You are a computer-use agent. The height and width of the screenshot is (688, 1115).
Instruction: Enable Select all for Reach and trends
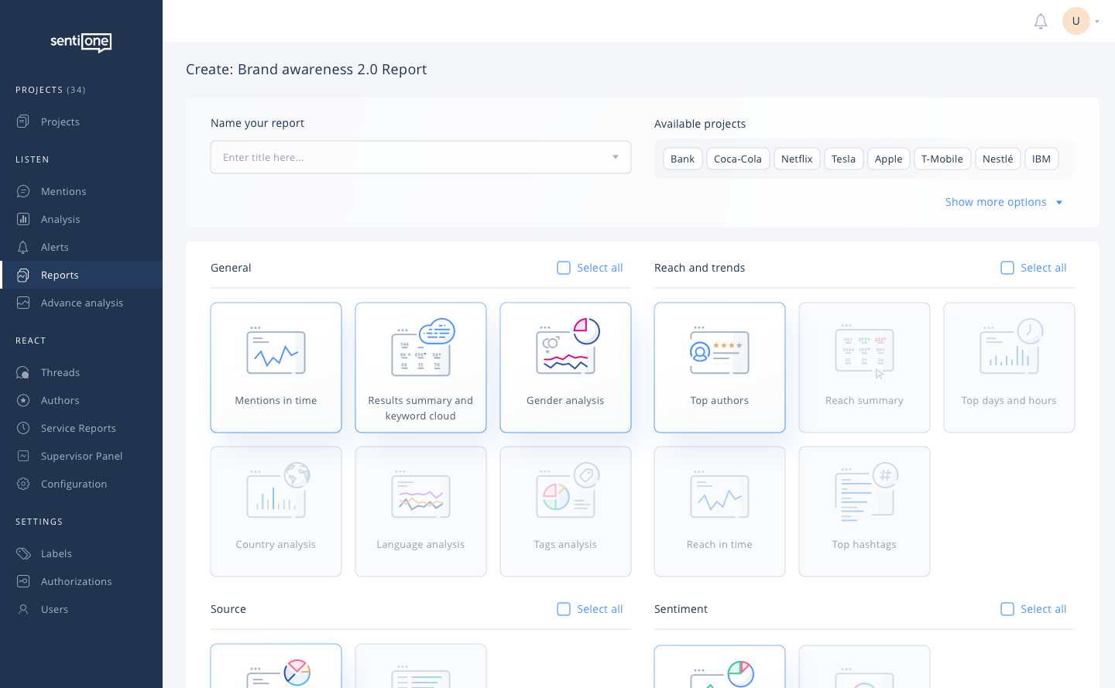(x=1007, y=268)
